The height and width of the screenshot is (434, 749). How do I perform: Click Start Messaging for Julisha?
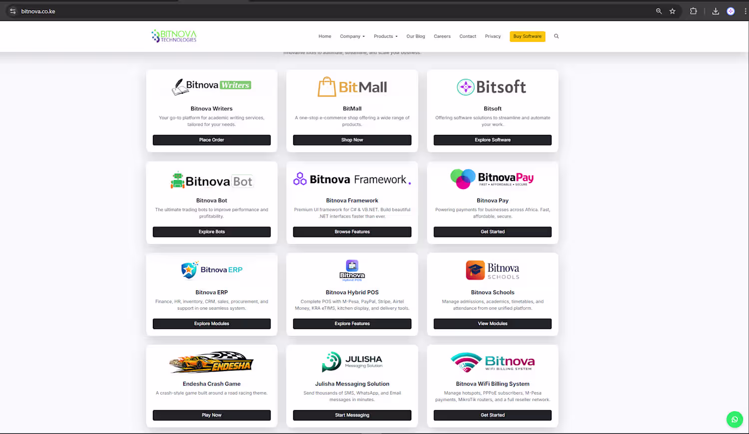[x=352, y=415]
